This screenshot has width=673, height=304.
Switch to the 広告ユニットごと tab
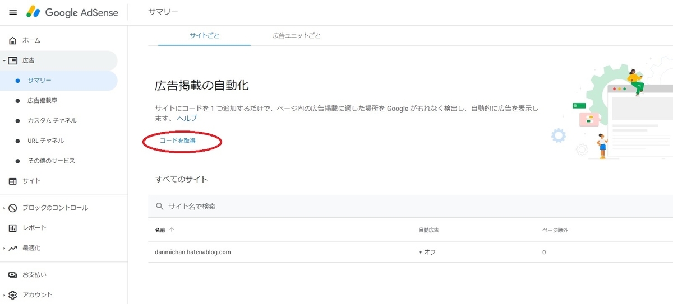[297, 35]
